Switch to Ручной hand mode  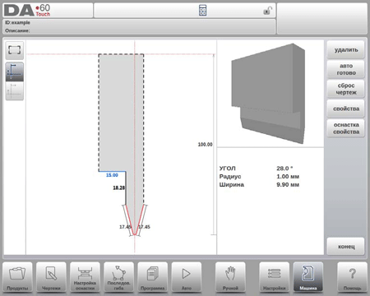point(230,277)
